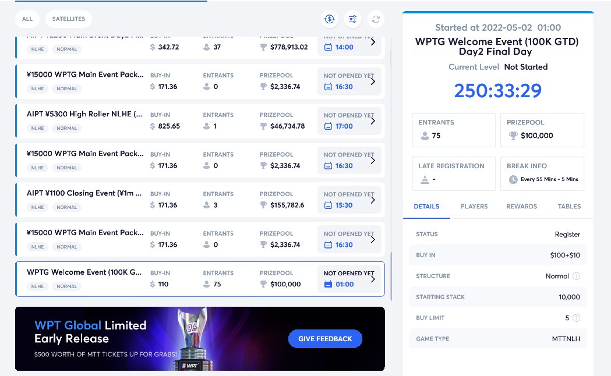Click the entrants icon in the High Roller row
Viewport: 611px width, 376px height.
(207, 126)
